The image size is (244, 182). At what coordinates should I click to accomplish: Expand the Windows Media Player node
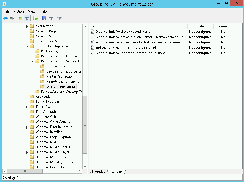[27, 152]
